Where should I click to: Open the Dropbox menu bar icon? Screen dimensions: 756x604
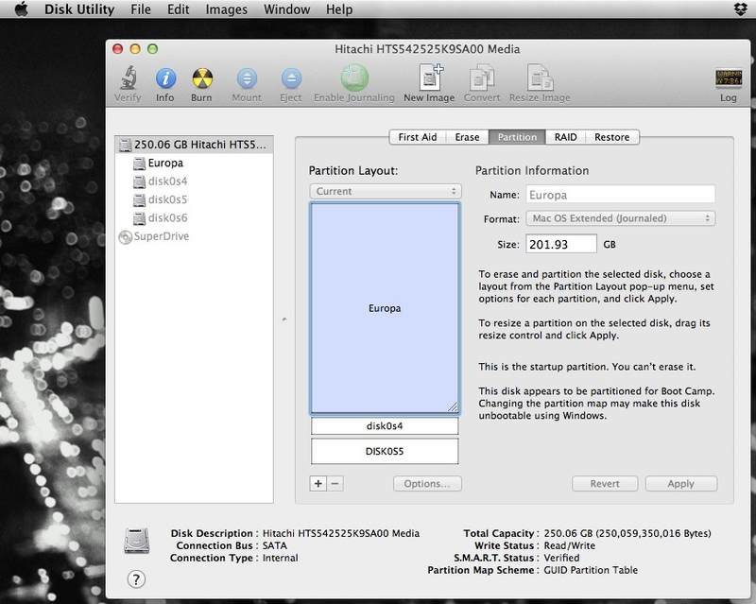tap(741, 9)
